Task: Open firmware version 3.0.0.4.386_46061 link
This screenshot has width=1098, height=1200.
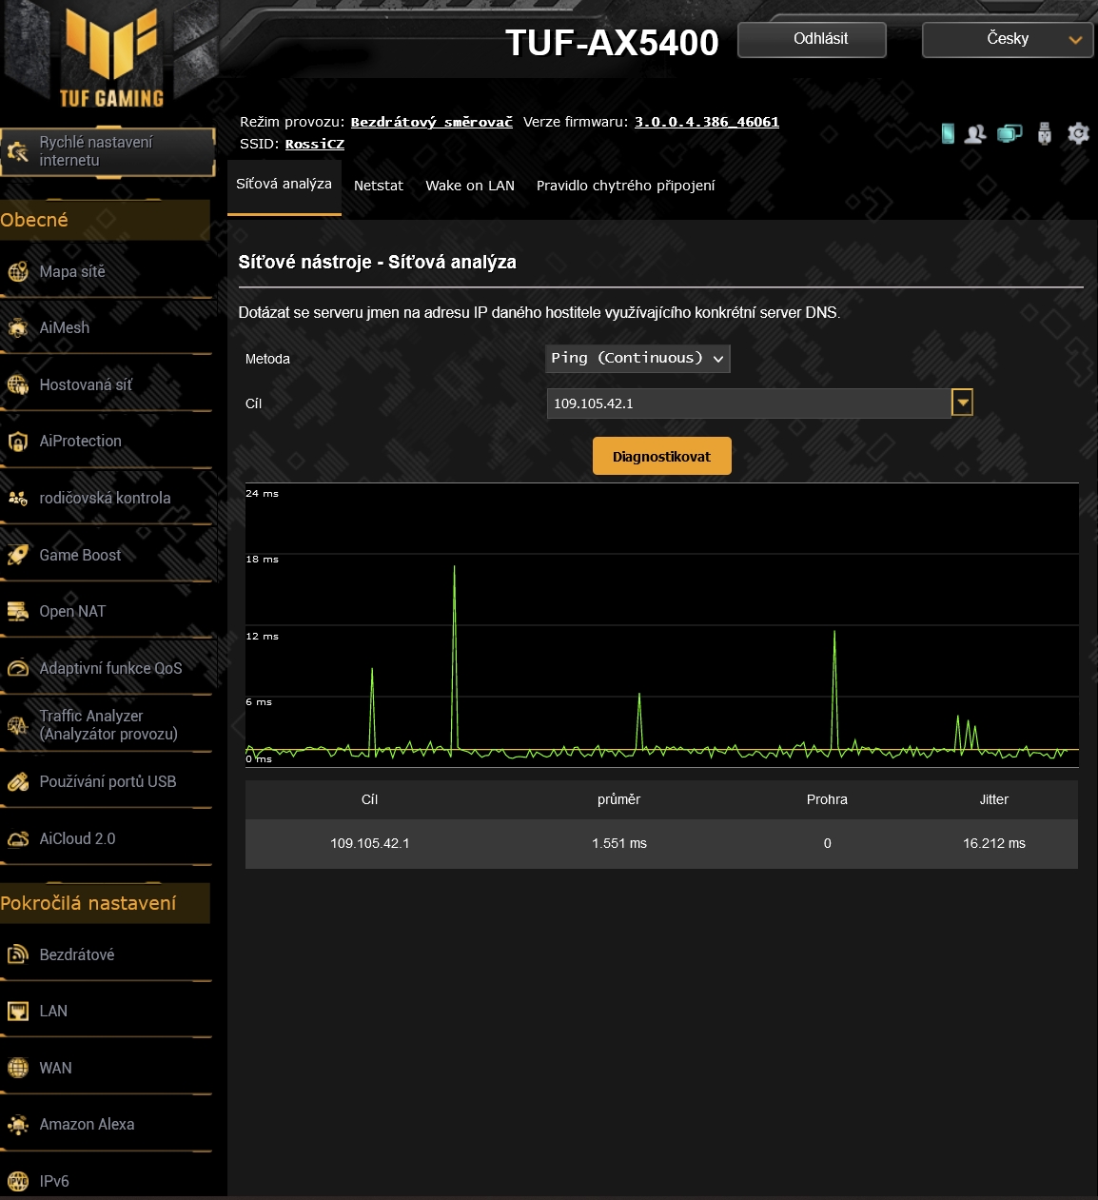Action: click(x=707, y=122)
